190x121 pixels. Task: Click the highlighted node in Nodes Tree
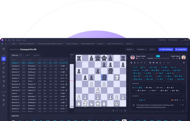tap(124, 120)
